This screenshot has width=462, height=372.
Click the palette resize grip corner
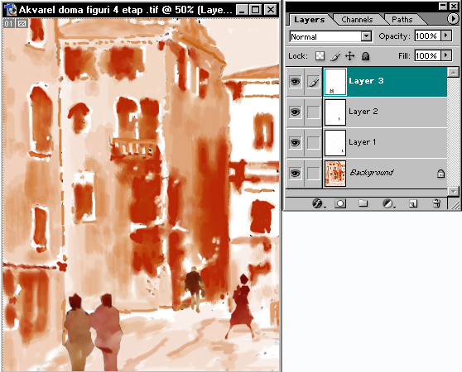[455, 204]
